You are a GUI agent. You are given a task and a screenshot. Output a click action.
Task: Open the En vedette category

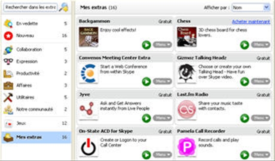[x=36, y=24]
